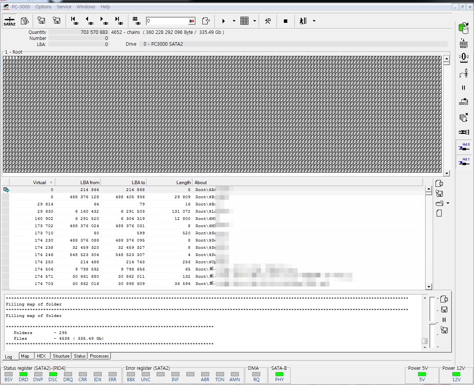This screenshot has height=385, width=474.
Task: Sort by the LBA to column header
Action: coord(123,182)
